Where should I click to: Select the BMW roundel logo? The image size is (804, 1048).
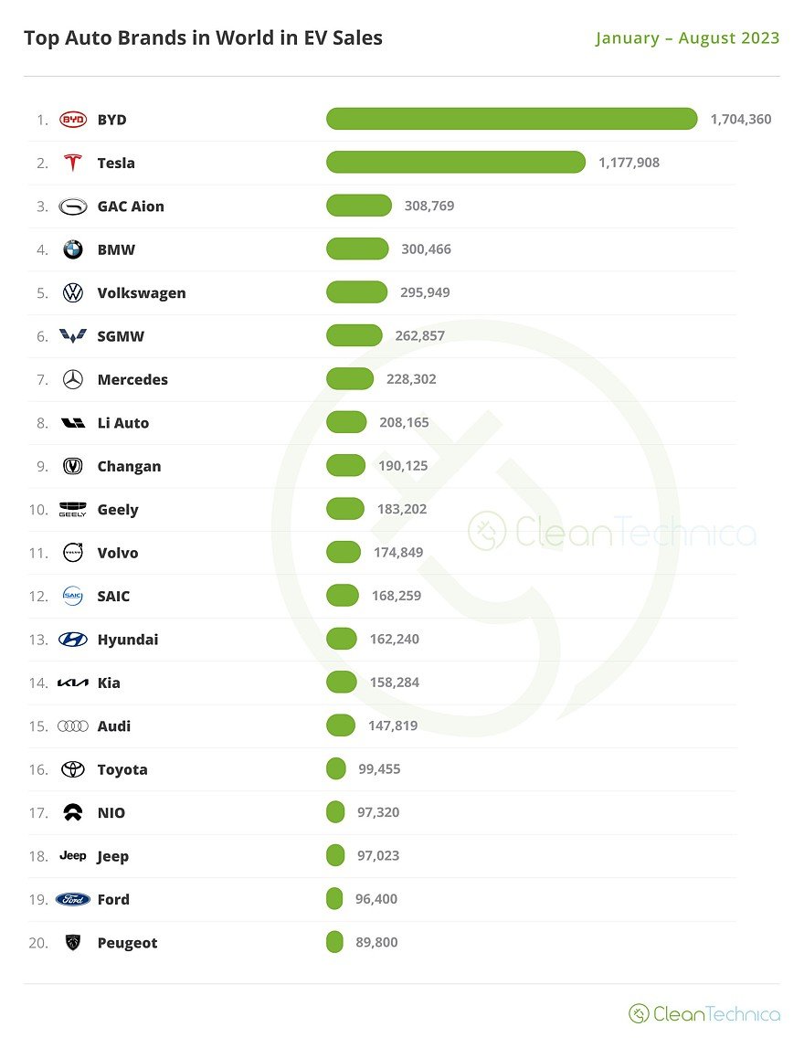(73, 249)
